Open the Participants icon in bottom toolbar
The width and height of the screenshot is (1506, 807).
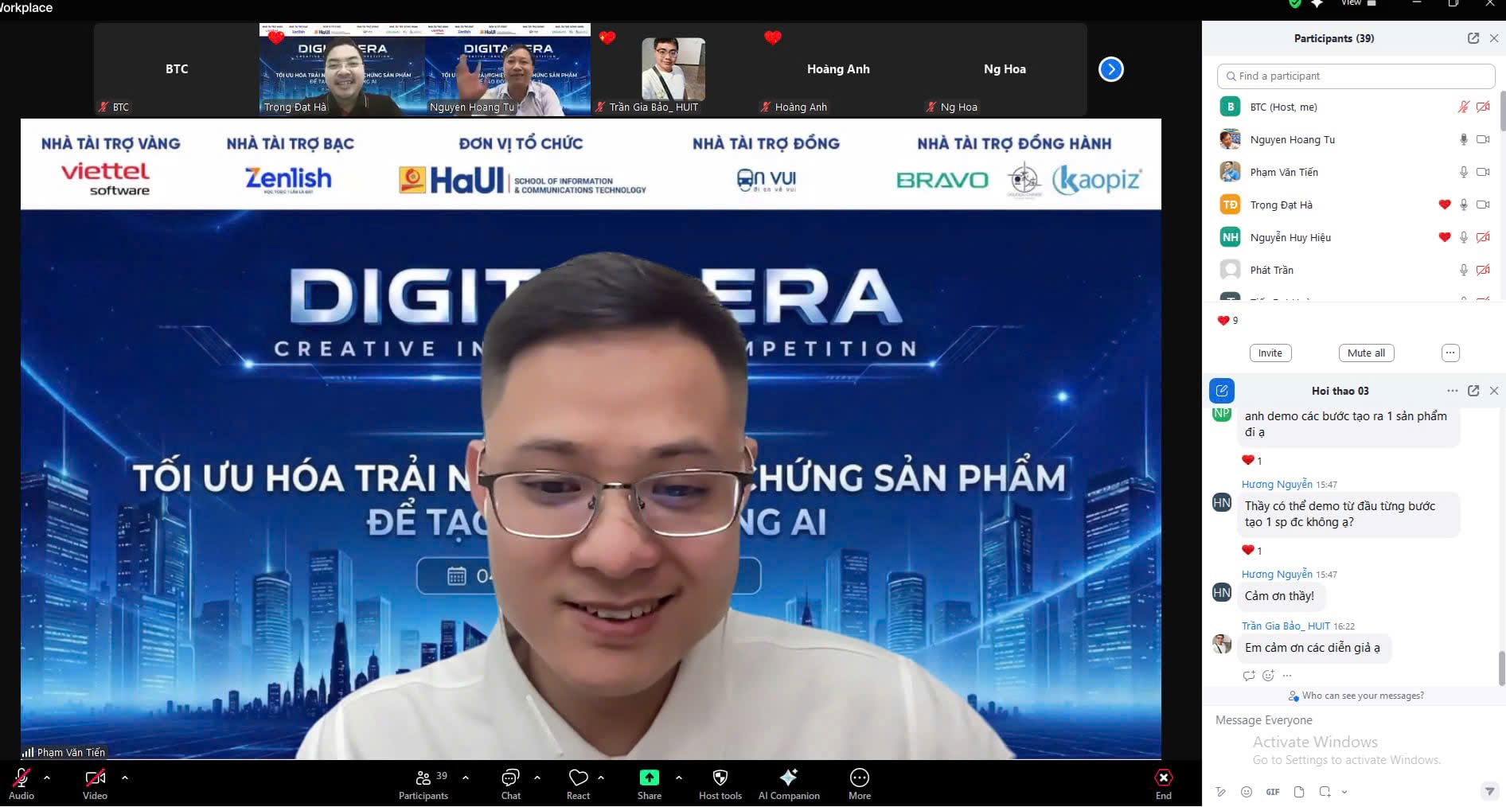click(x=423, y=778)
